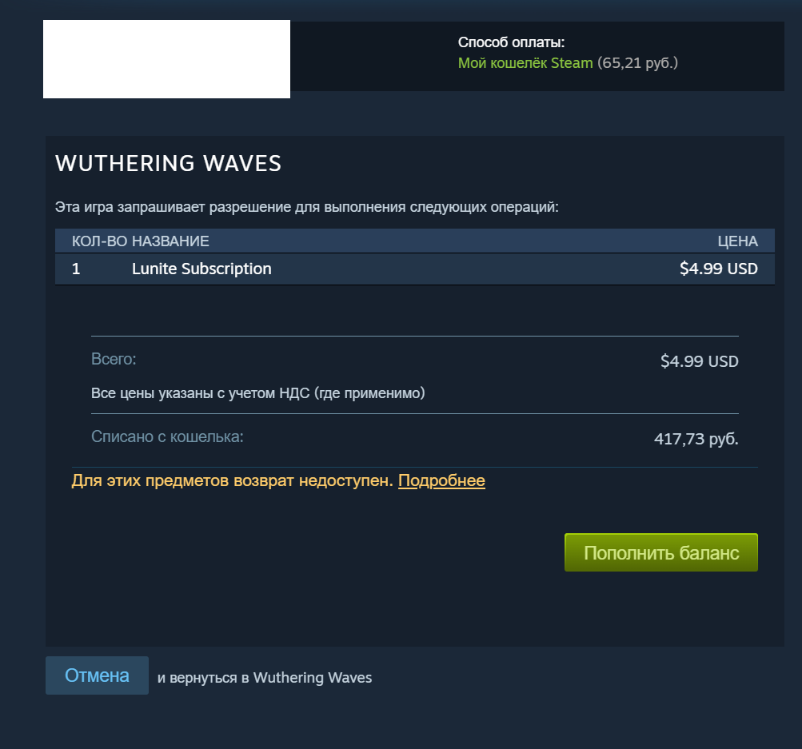
Task: Click the WUTHERING WAVES title heading
Action: 168,164
